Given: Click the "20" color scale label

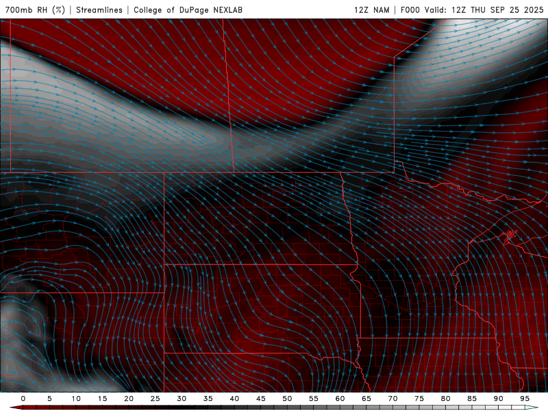Looking at the screenshot, I should point(129,399).
